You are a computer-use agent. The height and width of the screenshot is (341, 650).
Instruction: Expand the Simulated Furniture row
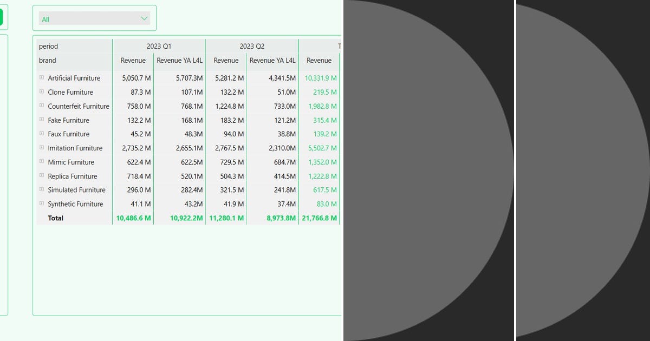pyautogui.click(x=42, y=190)
